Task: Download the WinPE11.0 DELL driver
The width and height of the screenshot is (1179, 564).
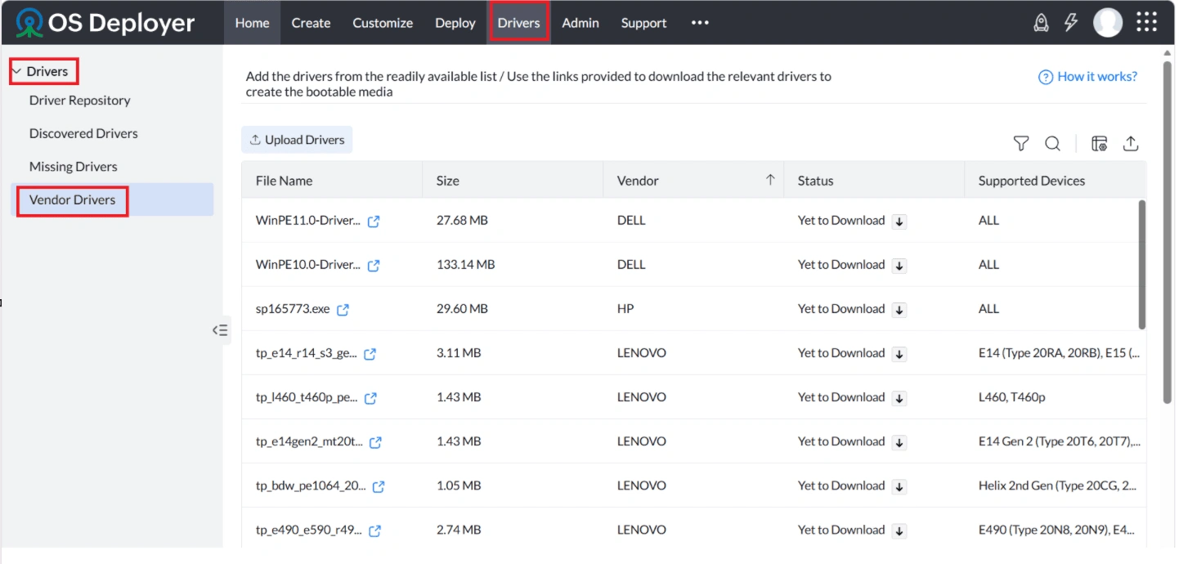Action: [x=899, y=221]
